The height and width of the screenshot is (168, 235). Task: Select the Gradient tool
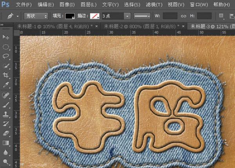6,143
